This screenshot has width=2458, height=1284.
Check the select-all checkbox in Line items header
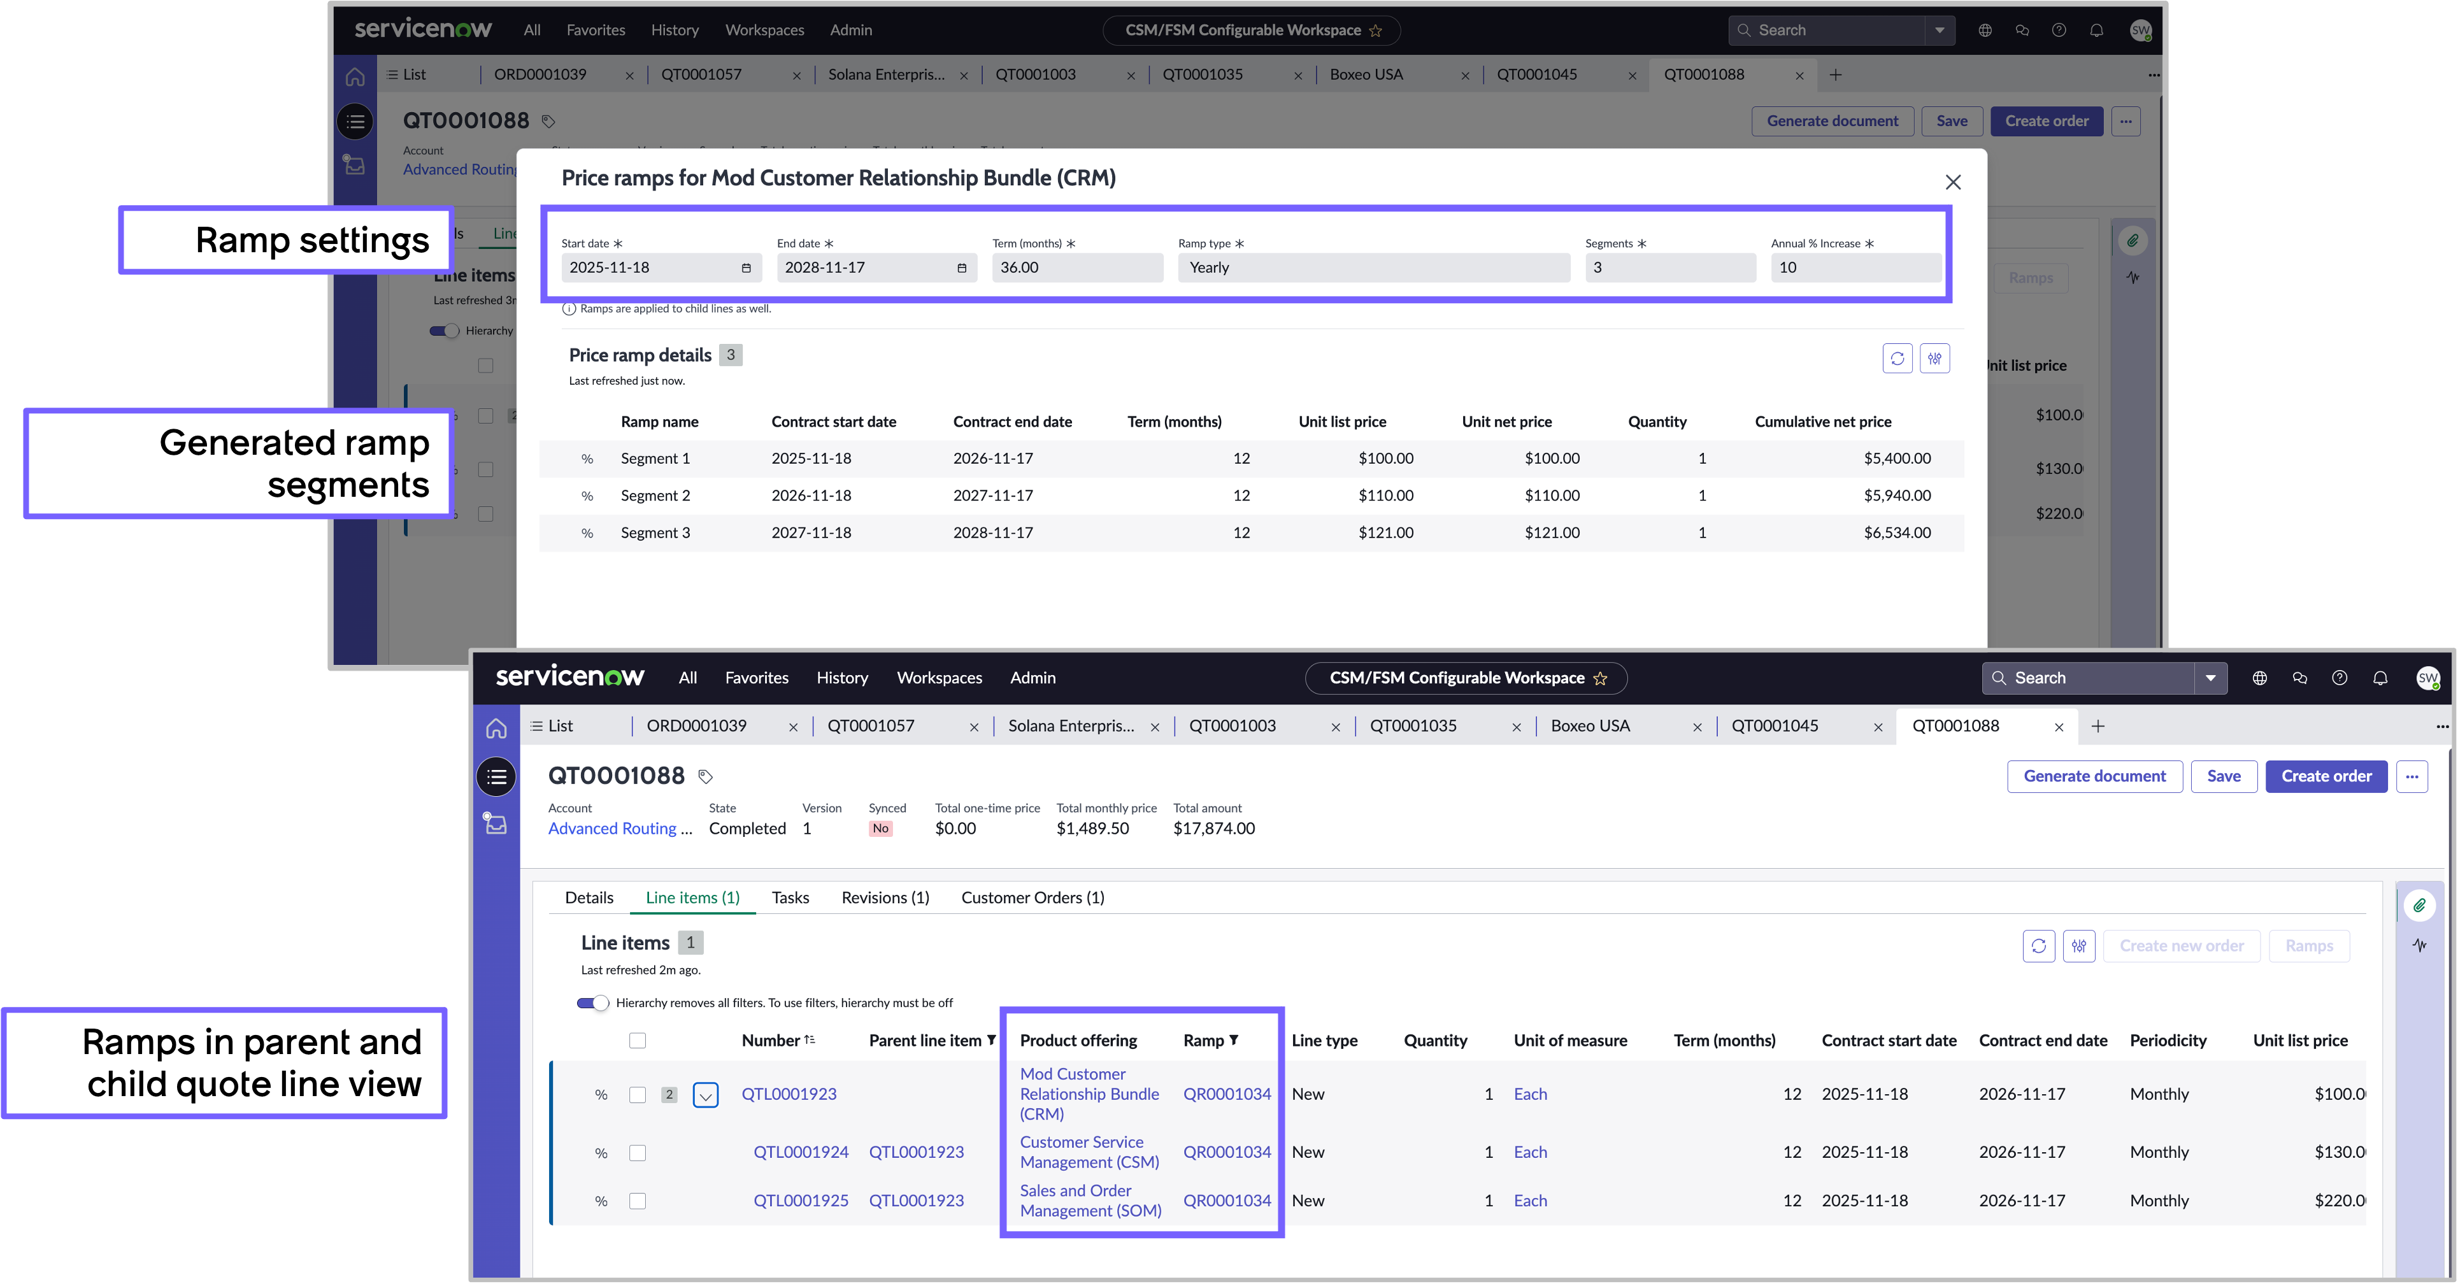tap(638, 1041)
